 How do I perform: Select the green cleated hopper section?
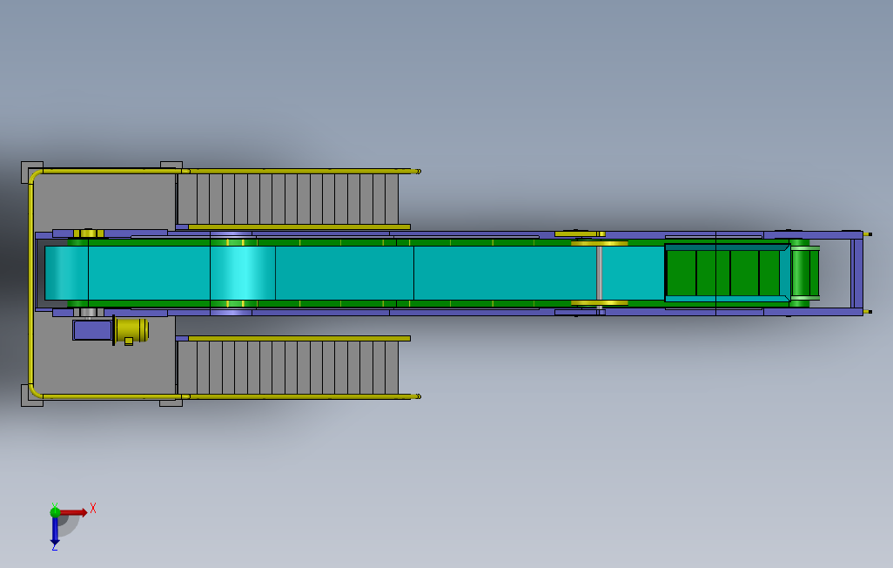tap(723, 273)
